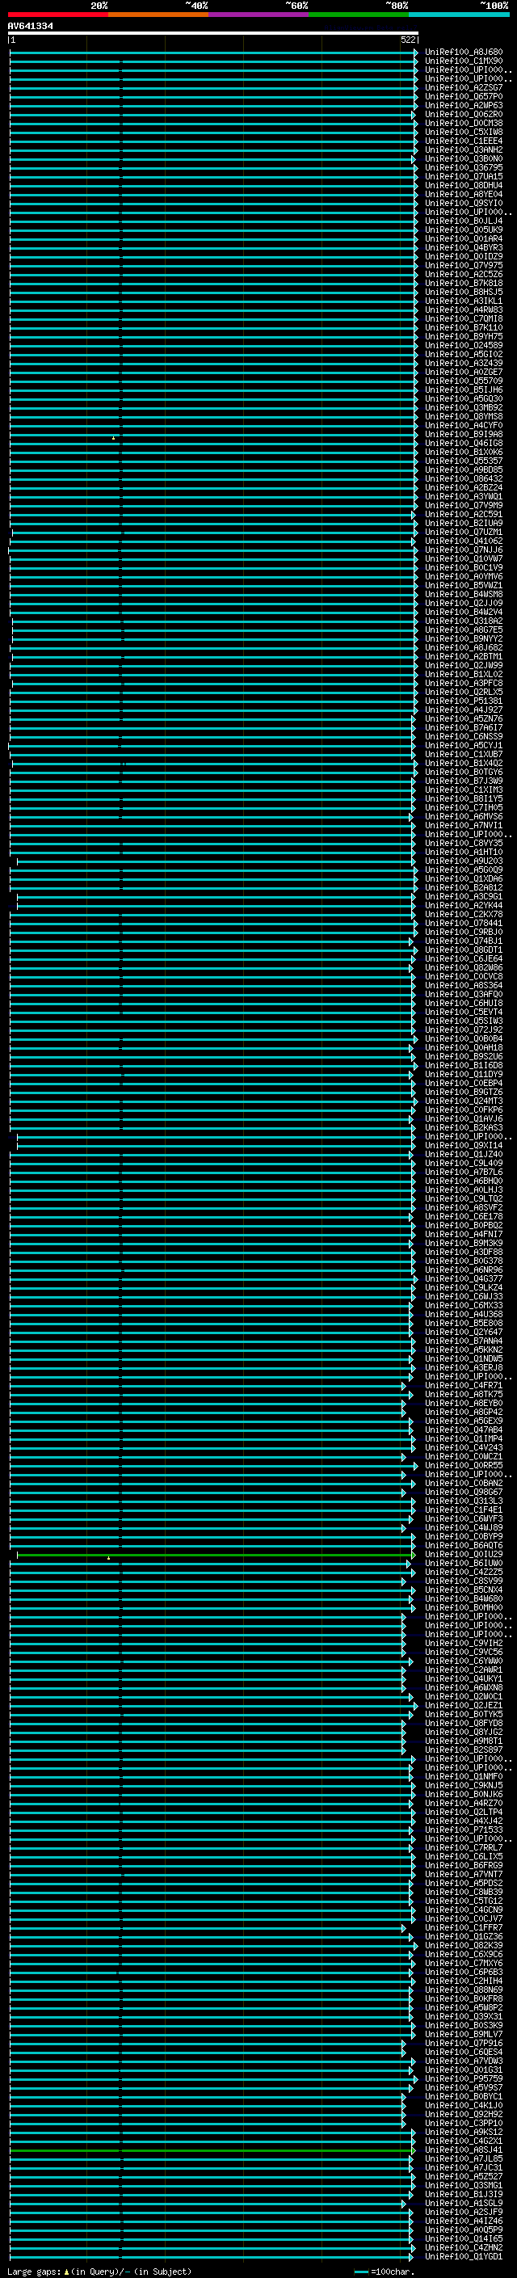Click the orange ~40% legend segment

tap(158, 15)
